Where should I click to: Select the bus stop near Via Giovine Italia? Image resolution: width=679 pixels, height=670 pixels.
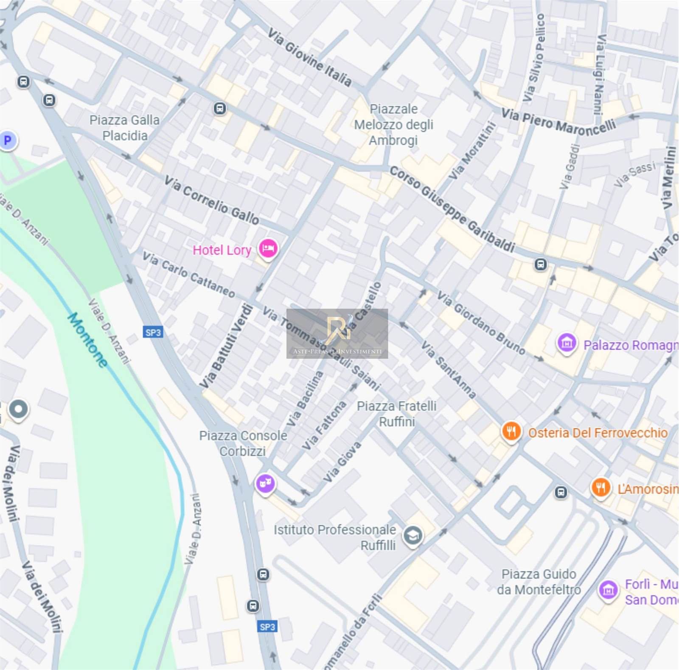click(x=220, y=108)
